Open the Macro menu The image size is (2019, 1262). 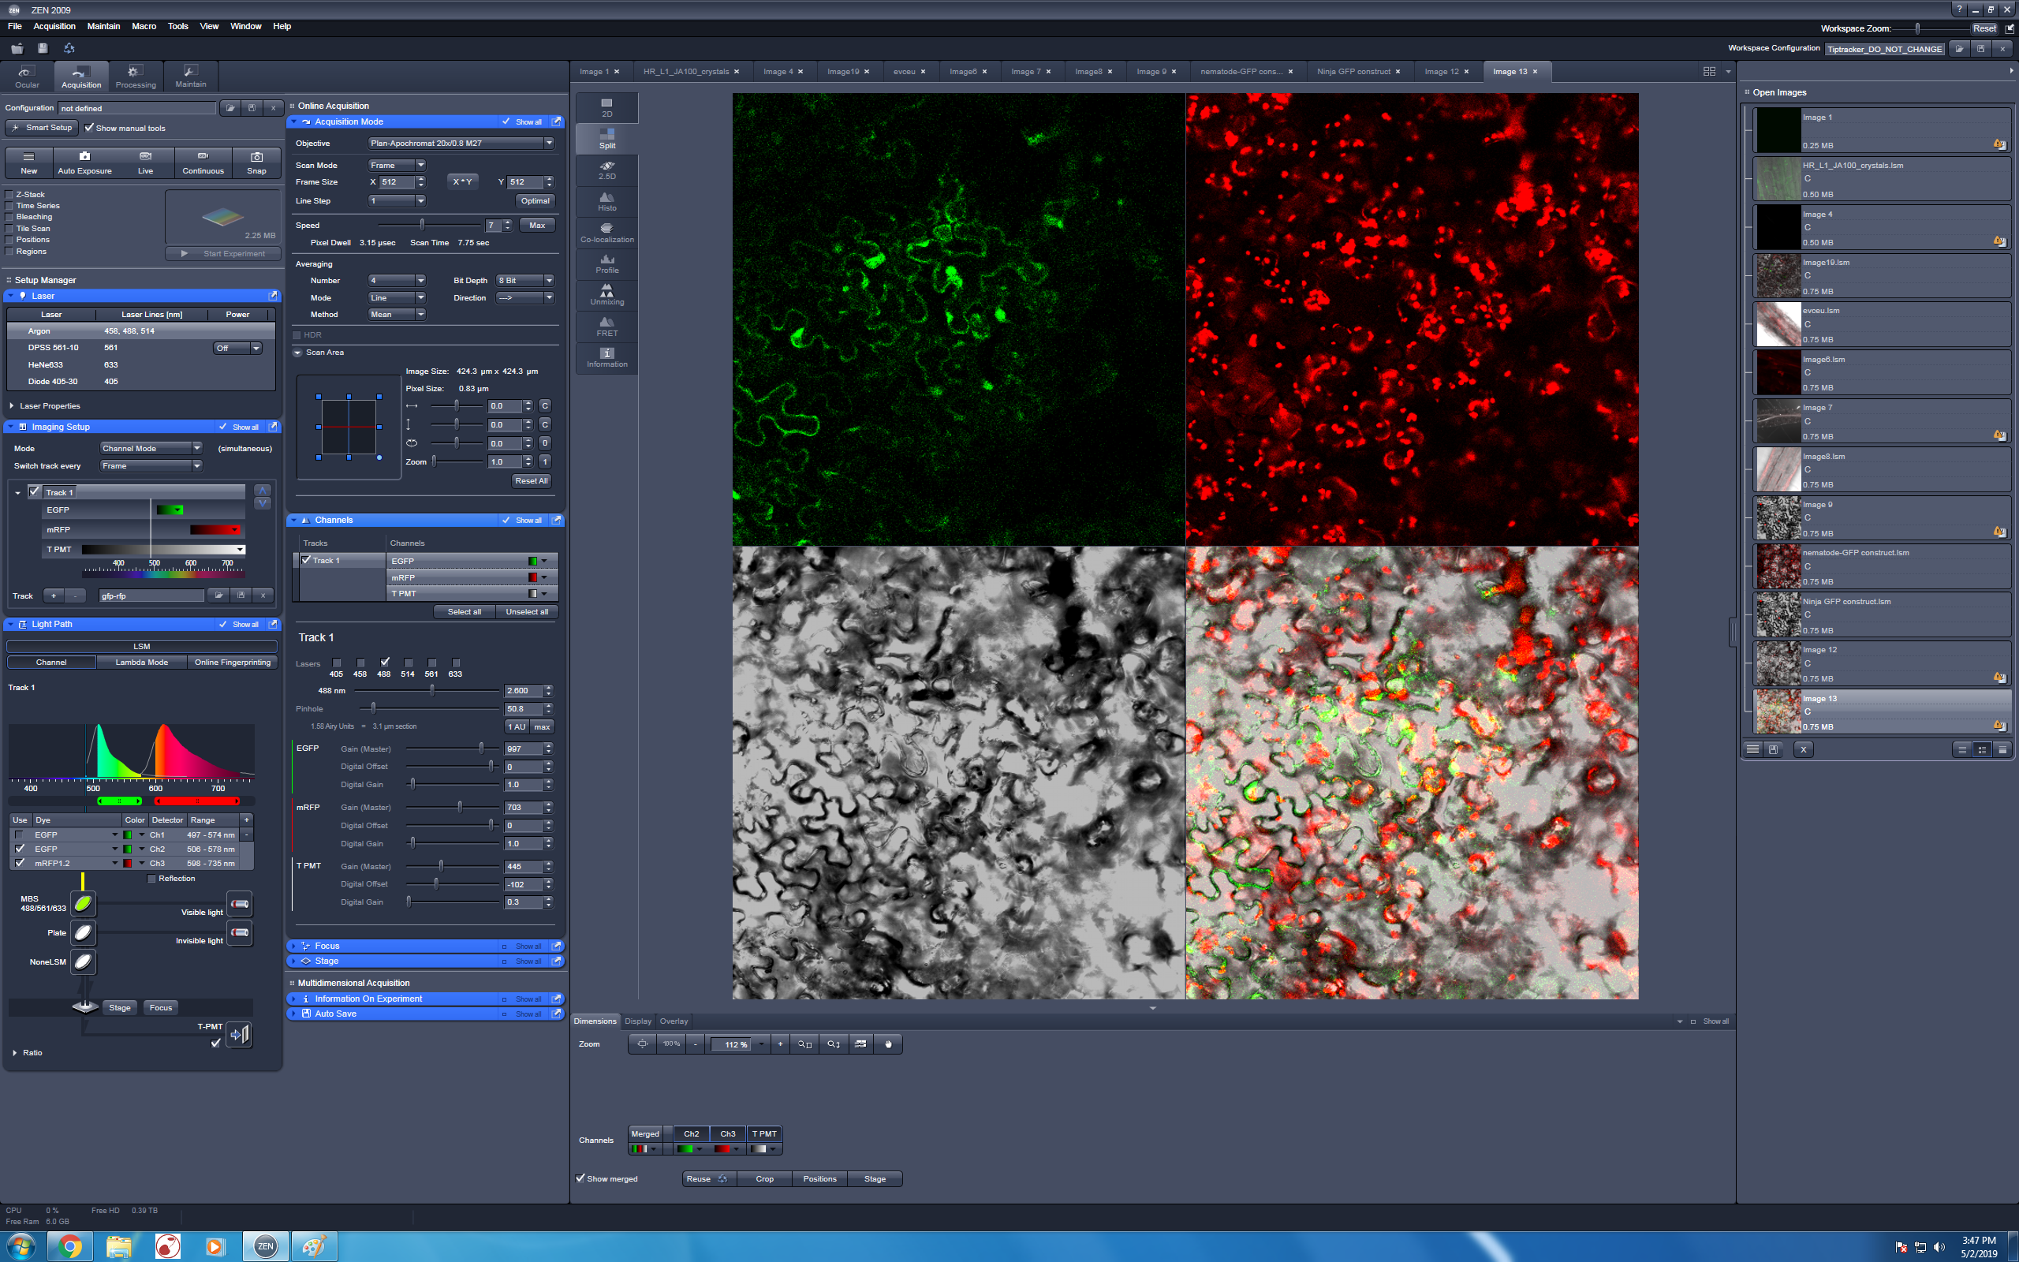(x=144, y=27)
